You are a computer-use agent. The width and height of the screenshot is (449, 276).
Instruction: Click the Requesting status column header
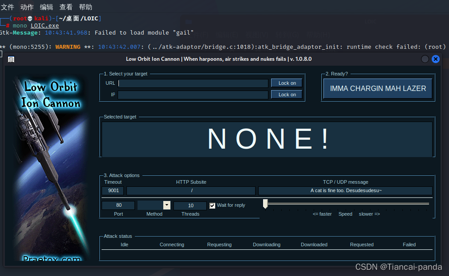tap(219, 245)
